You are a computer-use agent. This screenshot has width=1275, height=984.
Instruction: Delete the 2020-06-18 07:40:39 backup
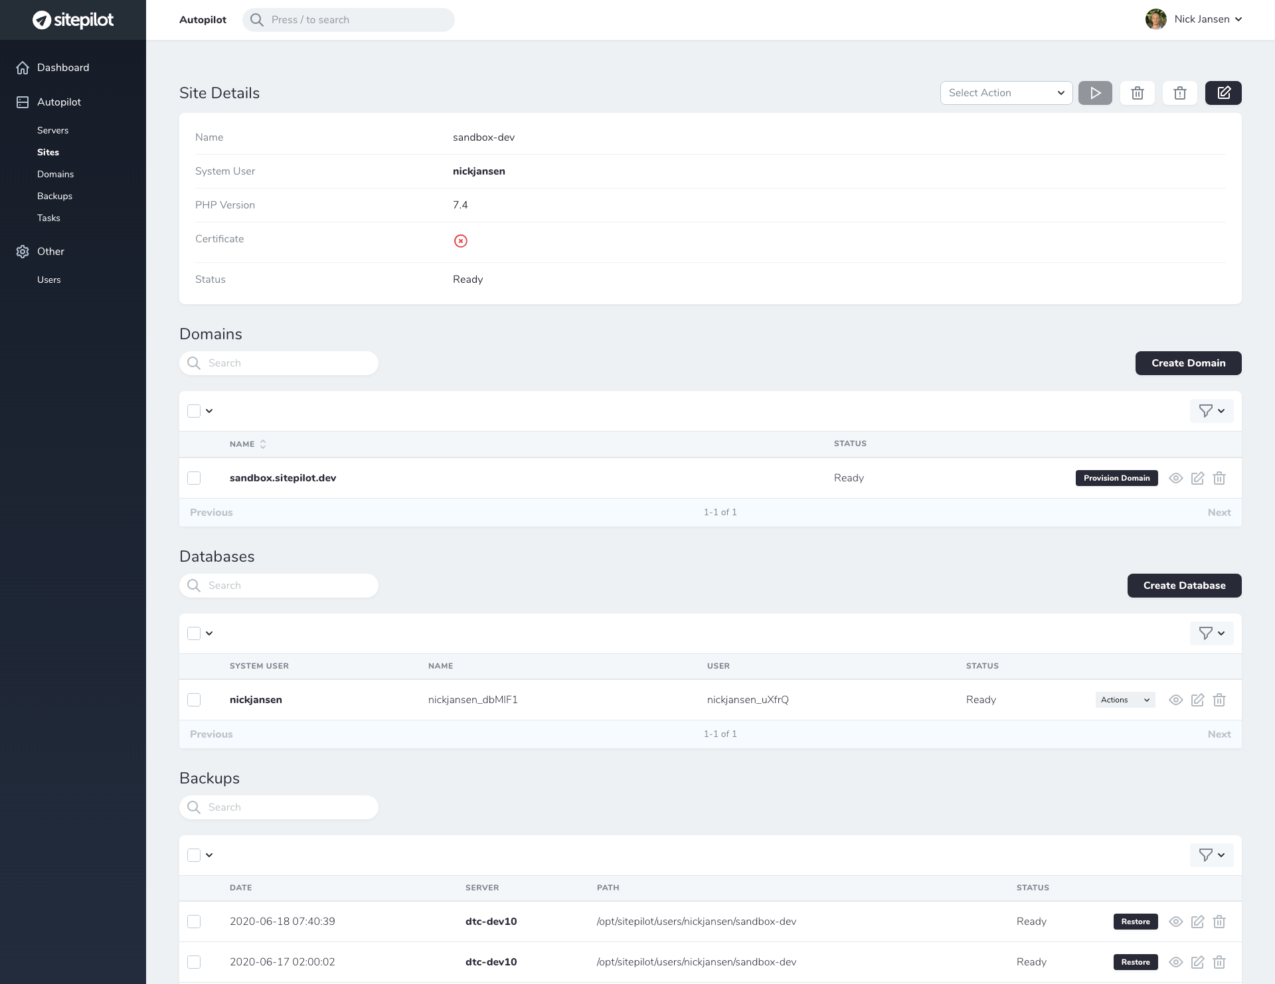(x=1219, y=922)
